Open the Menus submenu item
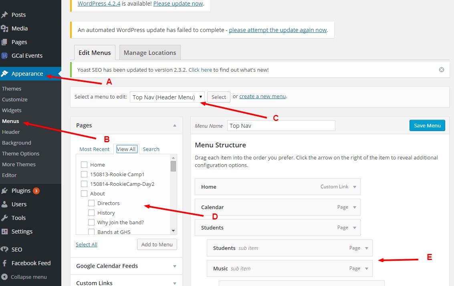The image size is (454, 286). (10, 121)
